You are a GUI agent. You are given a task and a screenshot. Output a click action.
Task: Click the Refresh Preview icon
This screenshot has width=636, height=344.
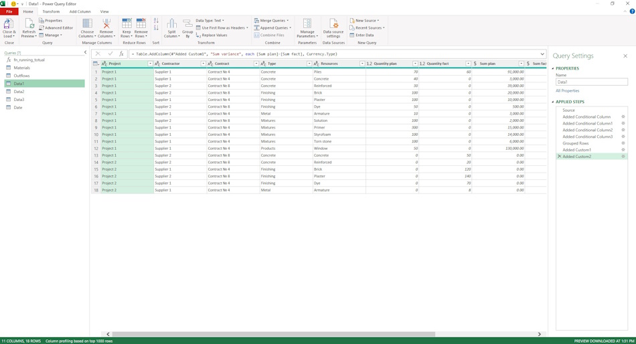click(x=29, y=24)
